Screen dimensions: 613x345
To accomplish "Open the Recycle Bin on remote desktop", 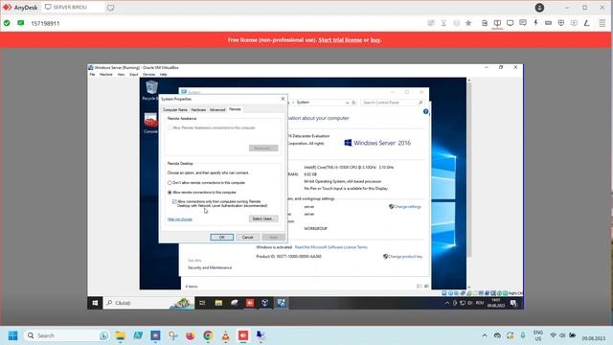I will tap(151, 90).
